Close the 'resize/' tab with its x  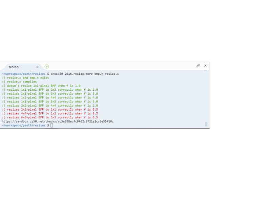coord(37,67)
